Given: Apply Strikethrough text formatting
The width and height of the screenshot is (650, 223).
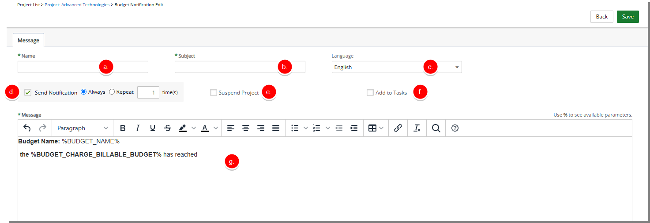Looking at the screenshot, I should click(168, 128).
